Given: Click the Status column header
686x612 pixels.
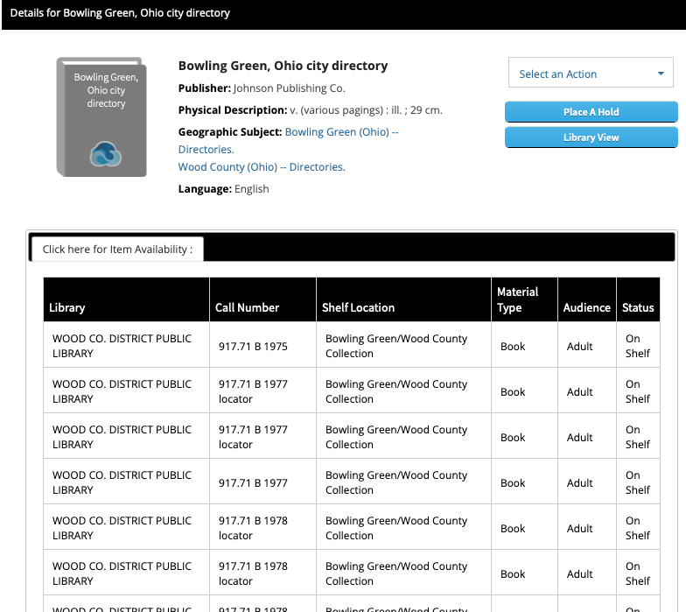Looking at the screenshot, I should (638, 307).
